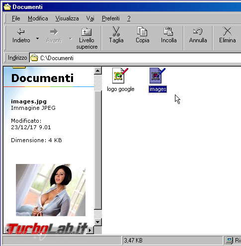Click the Indirizzo address bar label

point(17,58)
